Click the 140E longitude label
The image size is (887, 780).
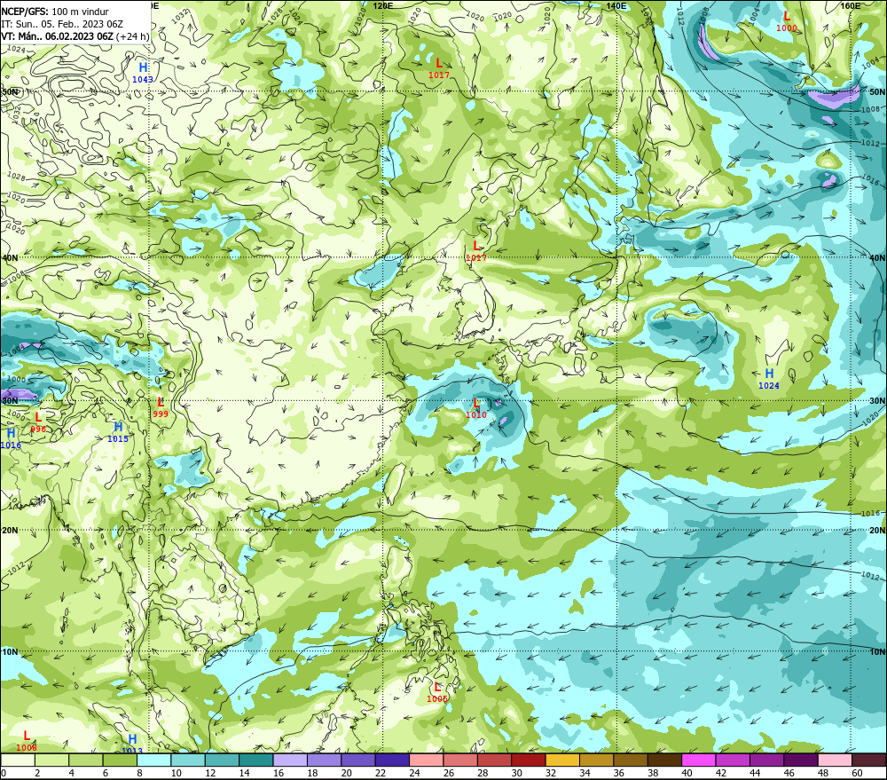click(616, 5)
